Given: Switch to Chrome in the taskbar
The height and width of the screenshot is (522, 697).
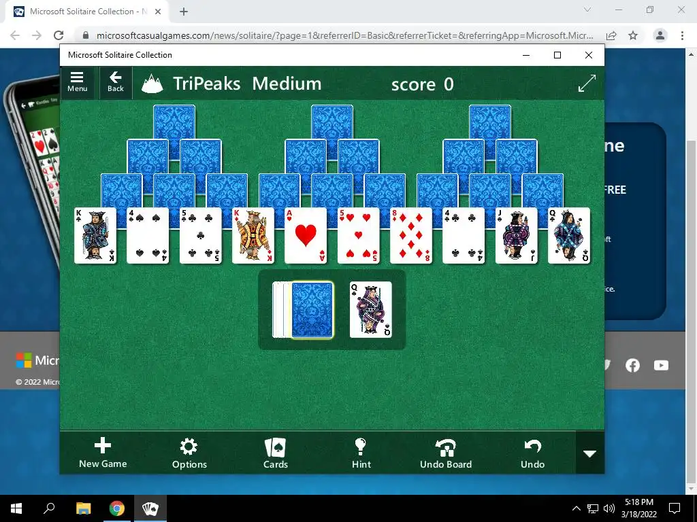Looking at the screenshot, I should (x=117, y=508).
